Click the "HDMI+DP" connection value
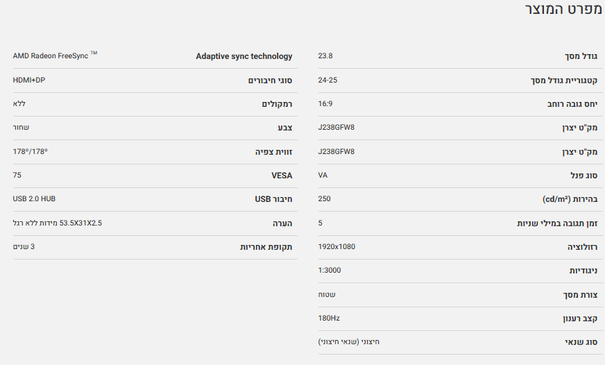605x365 pixels. tap(29, 80)
